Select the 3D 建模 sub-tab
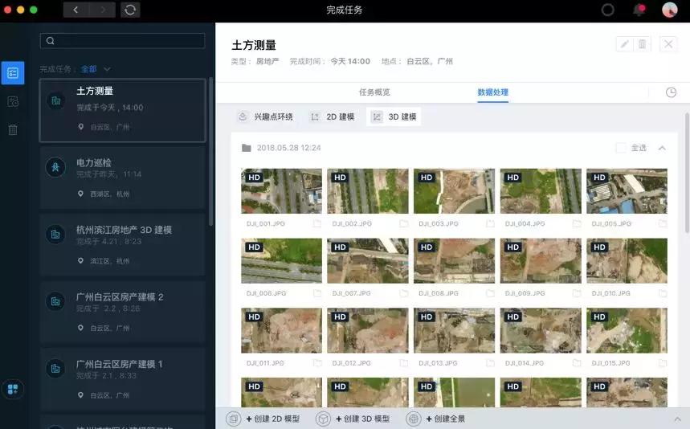Screen dimensions: 690x429 (394, 116)
